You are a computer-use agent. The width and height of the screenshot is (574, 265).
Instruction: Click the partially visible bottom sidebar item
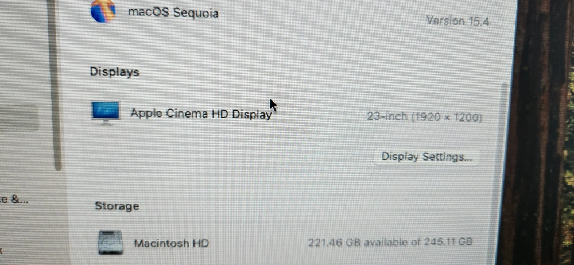point(2,250)
